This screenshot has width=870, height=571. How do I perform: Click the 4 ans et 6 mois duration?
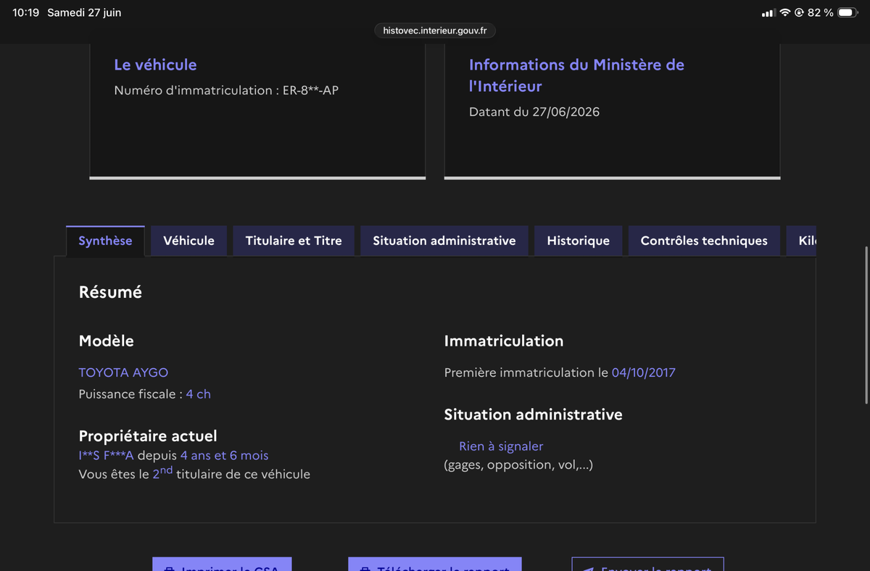(x=224, y=456)
